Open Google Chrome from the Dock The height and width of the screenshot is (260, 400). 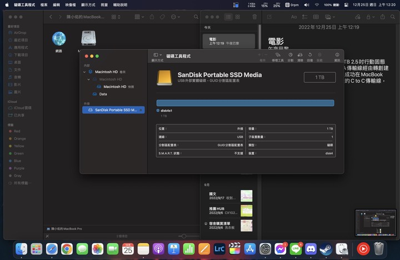click(x=67, y=249)
